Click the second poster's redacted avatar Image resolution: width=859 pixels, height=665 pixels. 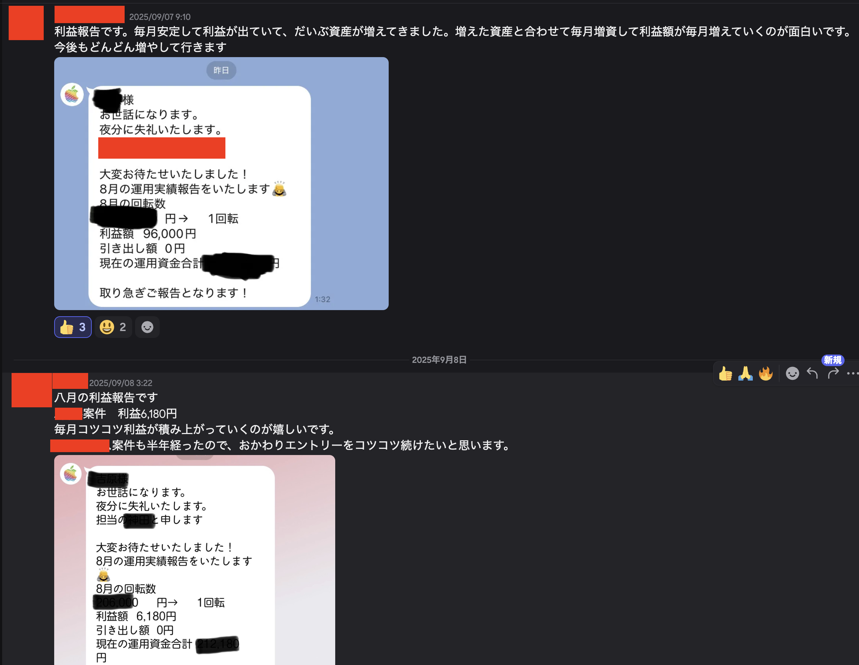point(31,390)
